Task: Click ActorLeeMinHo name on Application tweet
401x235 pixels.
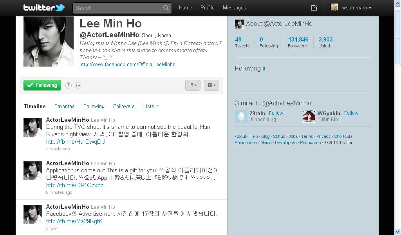Action: pyautogui.click(x=67, y=163)
